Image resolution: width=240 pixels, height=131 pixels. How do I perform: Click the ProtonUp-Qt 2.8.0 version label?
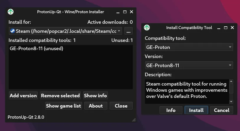[26, 117]
